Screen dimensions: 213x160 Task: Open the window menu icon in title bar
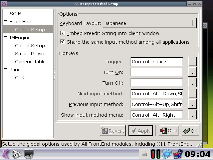point(4,4)
